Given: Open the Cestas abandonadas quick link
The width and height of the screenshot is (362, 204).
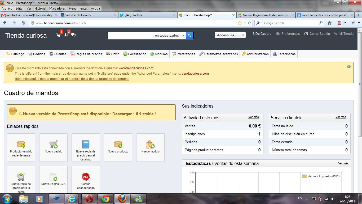Looking at the screenshot, I should click(x=86, y=180).
